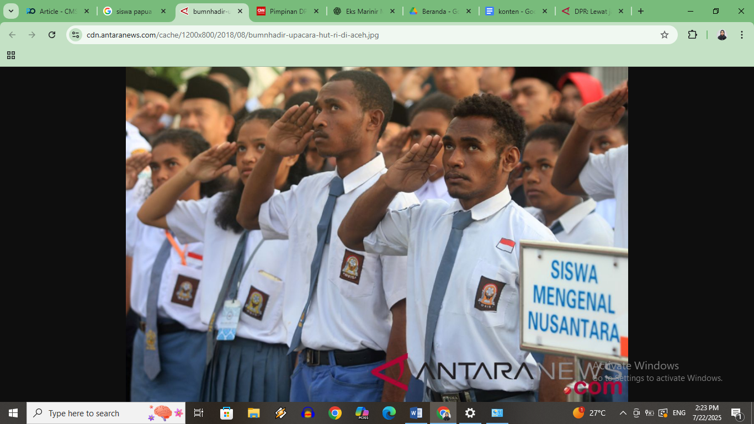This screenshot has height=424, width=754.
Task: Open the Chrome profile avatar
Action: 721,35
